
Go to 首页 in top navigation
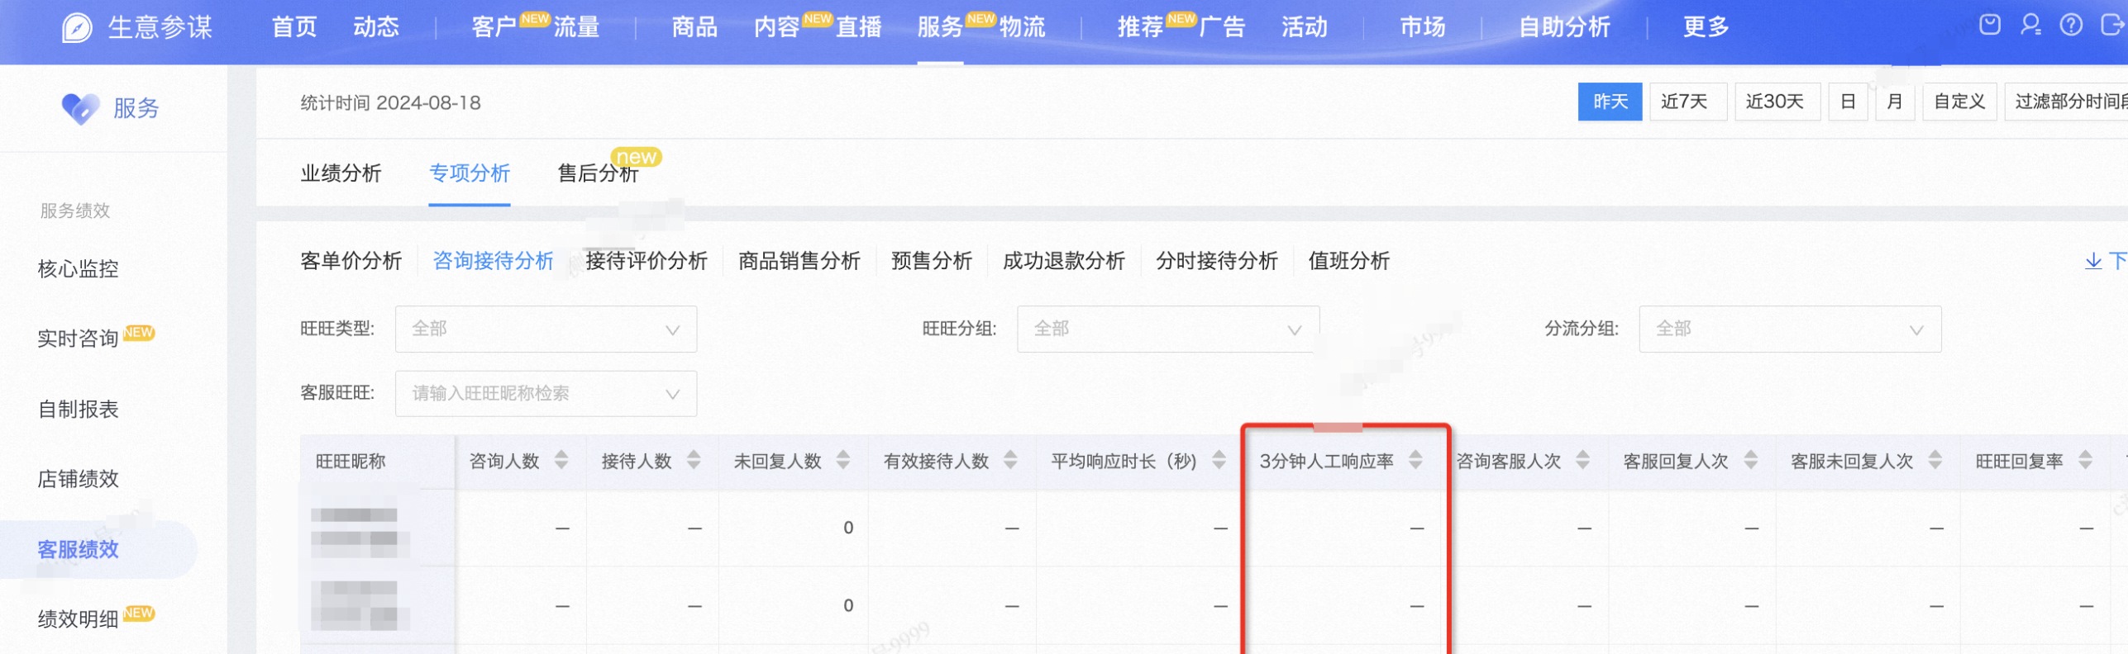point(294,27)
